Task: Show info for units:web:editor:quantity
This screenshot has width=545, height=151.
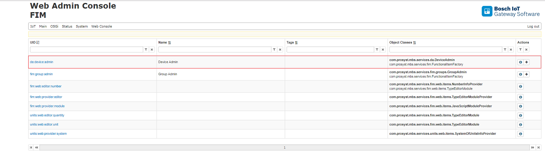Action: point(520,115)
